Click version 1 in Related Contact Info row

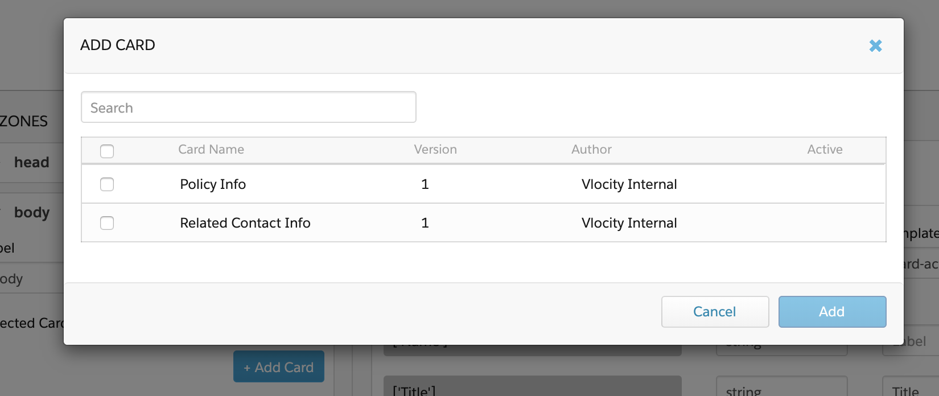(x=425, y=223)
